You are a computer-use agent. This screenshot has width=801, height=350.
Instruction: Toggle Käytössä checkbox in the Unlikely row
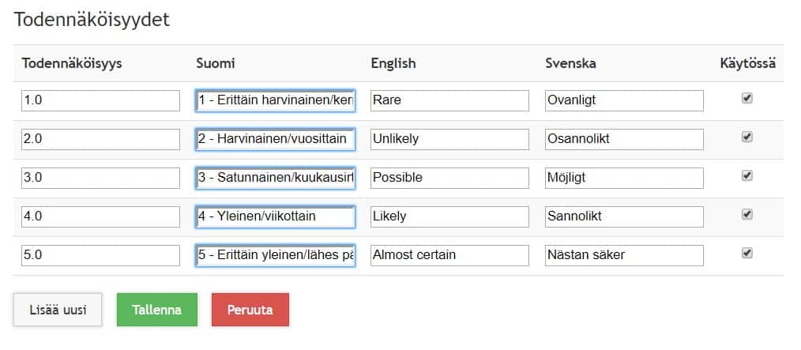pos(746,137)
